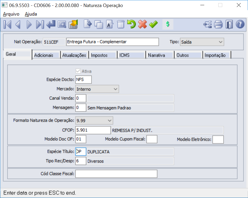Click the 'go to record' return arrow icon
Screen dimensions: 248x198
coord(51,24)
